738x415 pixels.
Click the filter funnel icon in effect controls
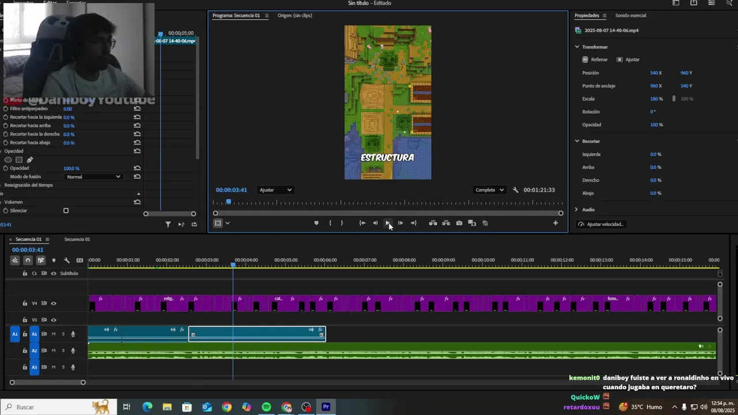(x=168, y=224)
